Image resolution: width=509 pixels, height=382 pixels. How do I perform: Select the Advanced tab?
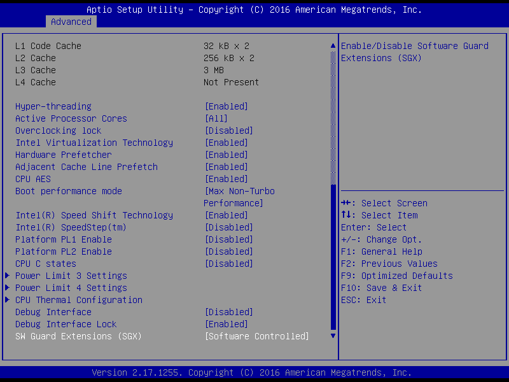tap(71, 22)
